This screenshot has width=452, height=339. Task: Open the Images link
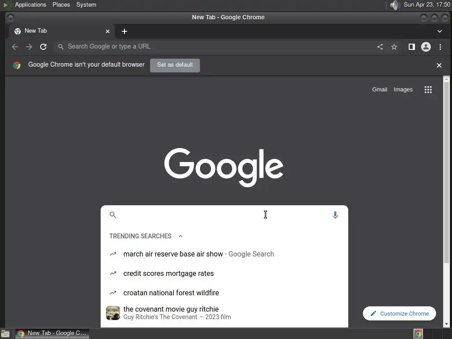403,89
